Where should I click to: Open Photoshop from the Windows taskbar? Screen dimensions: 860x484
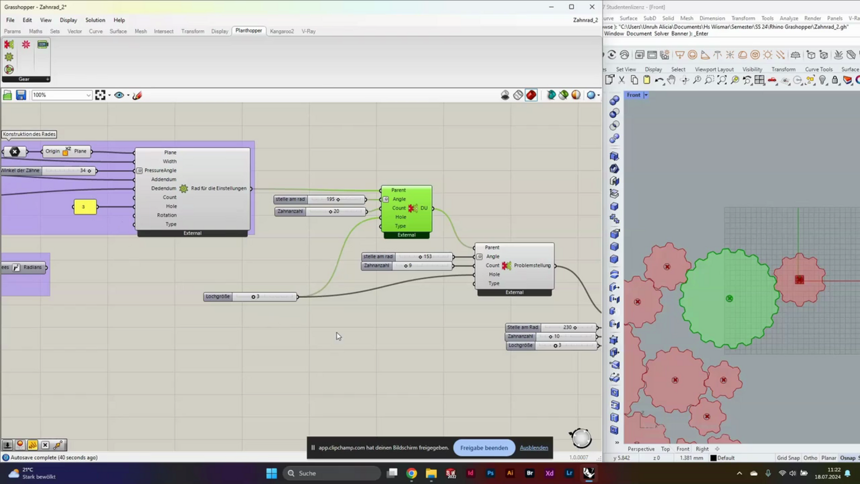click(x=490, y=473)
